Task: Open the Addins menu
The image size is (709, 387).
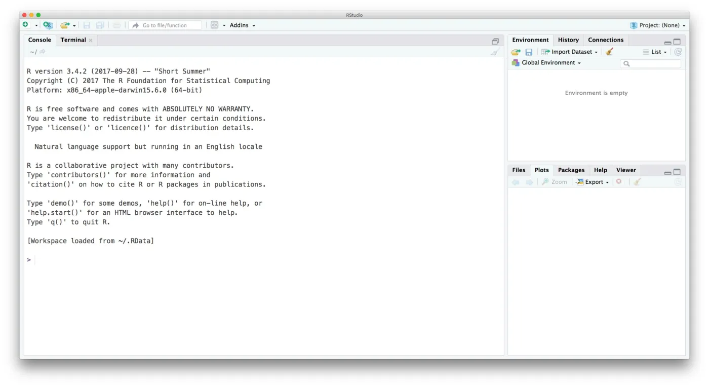Action: tap(242, 25)
